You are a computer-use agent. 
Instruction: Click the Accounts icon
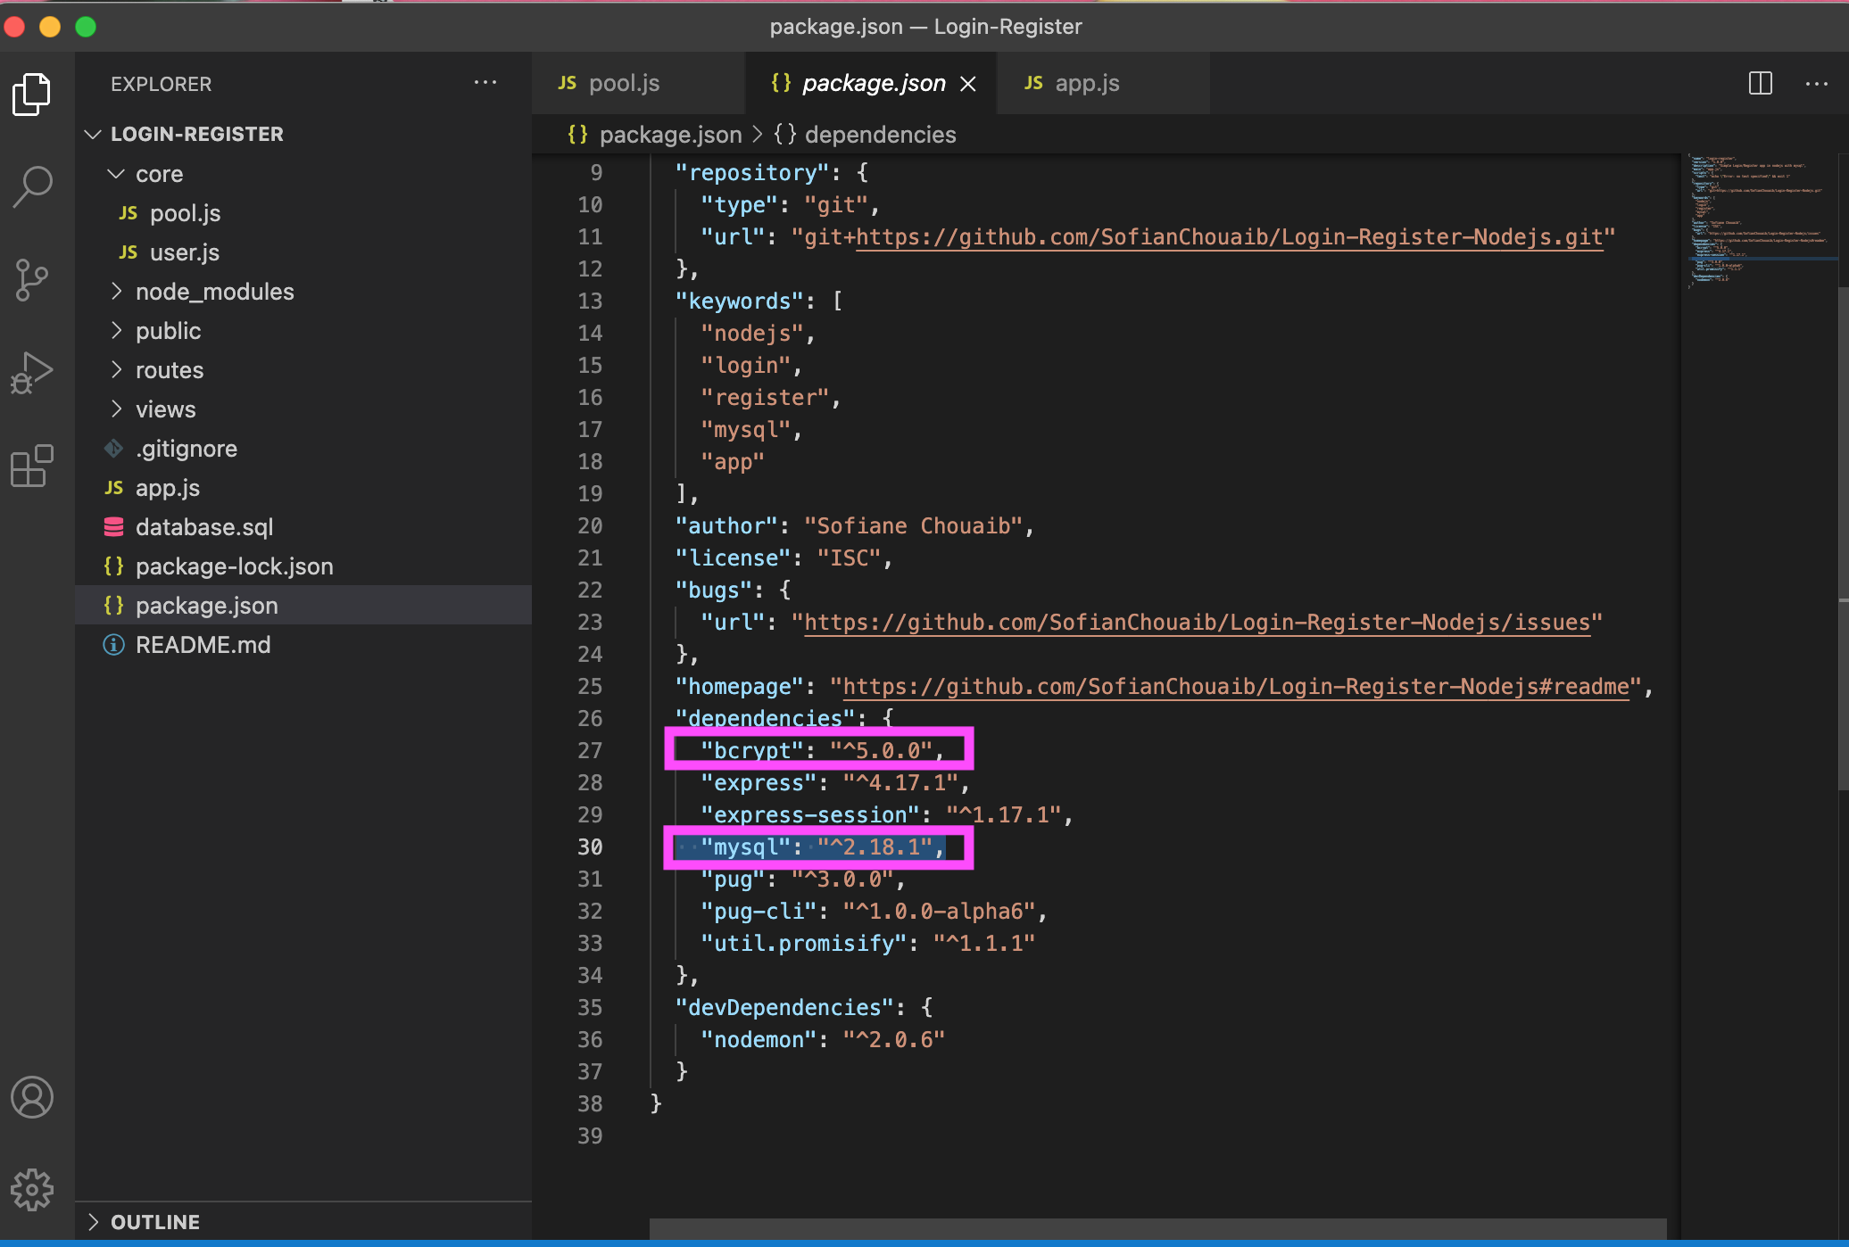click(32, 1097)
